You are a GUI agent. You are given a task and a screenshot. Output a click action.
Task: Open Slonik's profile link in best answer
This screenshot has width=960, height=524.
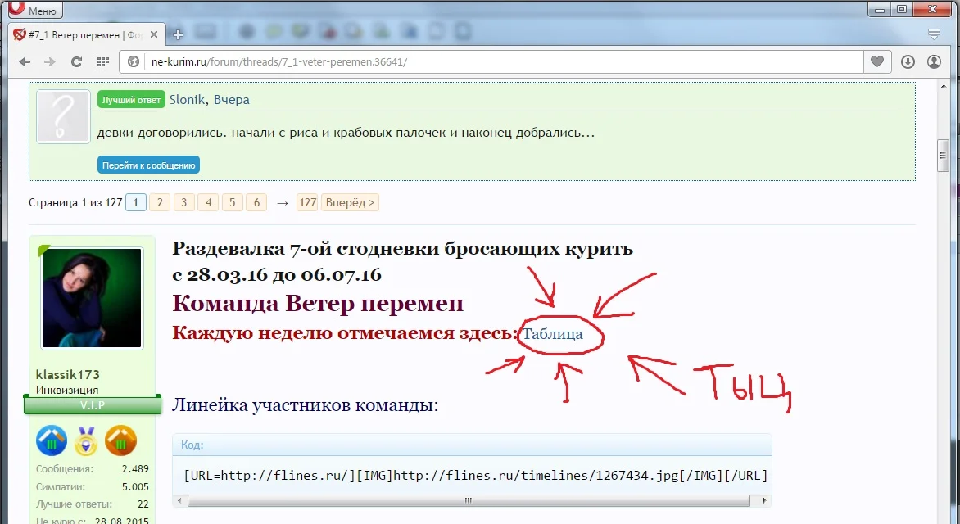[189, 99]
